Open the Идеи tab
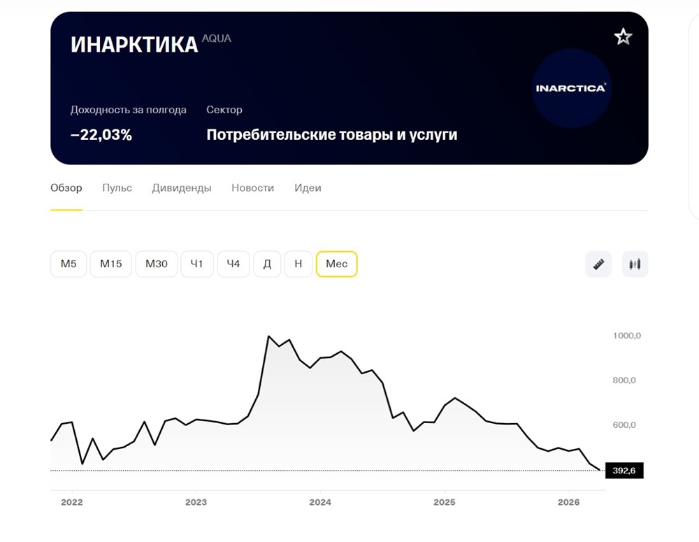699x542 pixels. pos(308,187)
